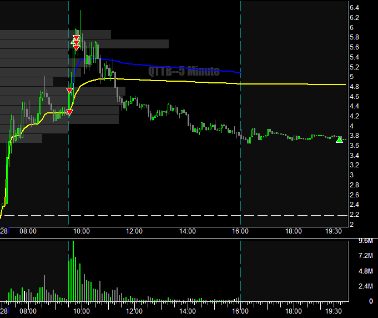Click the 2.8 price axis label
The height and width of the screenshot is (318, 378).
point(354,185)
